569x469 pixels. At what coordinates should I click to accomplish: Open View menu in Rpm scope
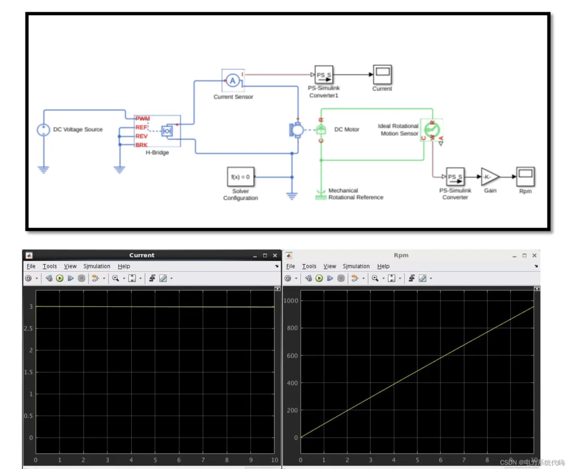(330, 266)
